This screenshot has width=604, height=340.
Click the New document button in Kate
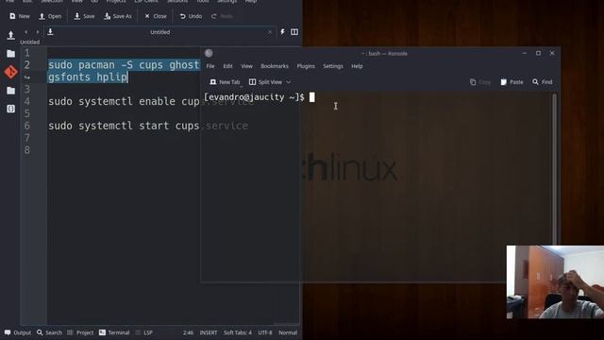19,16
